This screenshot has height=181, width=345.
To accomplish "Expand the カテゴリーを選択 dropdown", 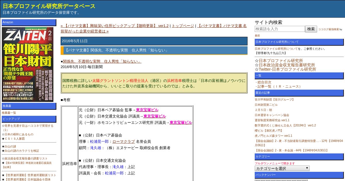I will coord(282,168).
